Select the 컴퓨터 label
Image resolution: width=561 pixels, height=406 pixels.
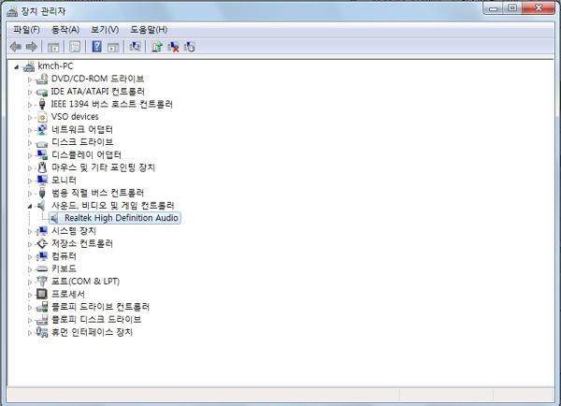pyautogui.click(x=64, y=256)
